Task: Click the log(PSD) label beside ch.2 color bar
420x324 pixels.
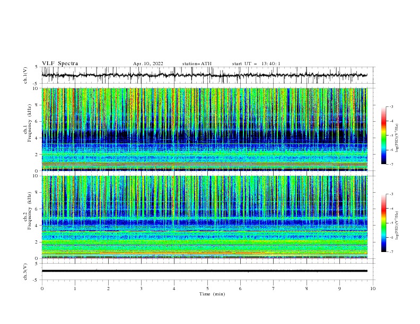Action: 397,226
